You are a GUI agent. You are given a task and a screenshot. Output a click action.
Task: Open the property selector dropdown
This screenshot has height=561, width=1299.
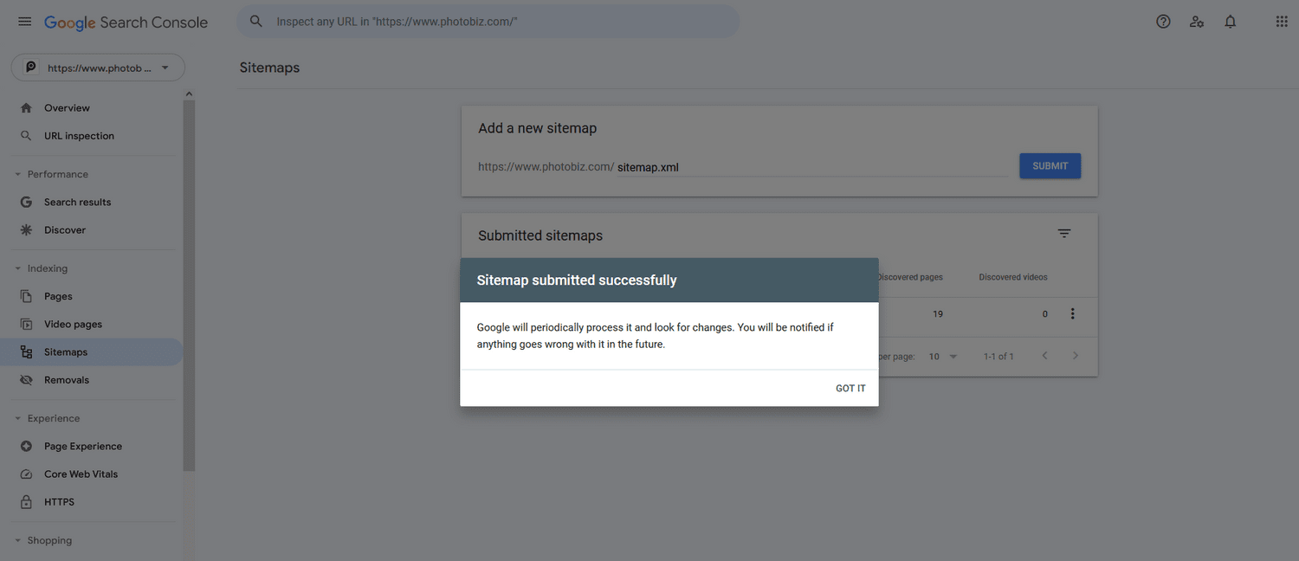(98, 67)
